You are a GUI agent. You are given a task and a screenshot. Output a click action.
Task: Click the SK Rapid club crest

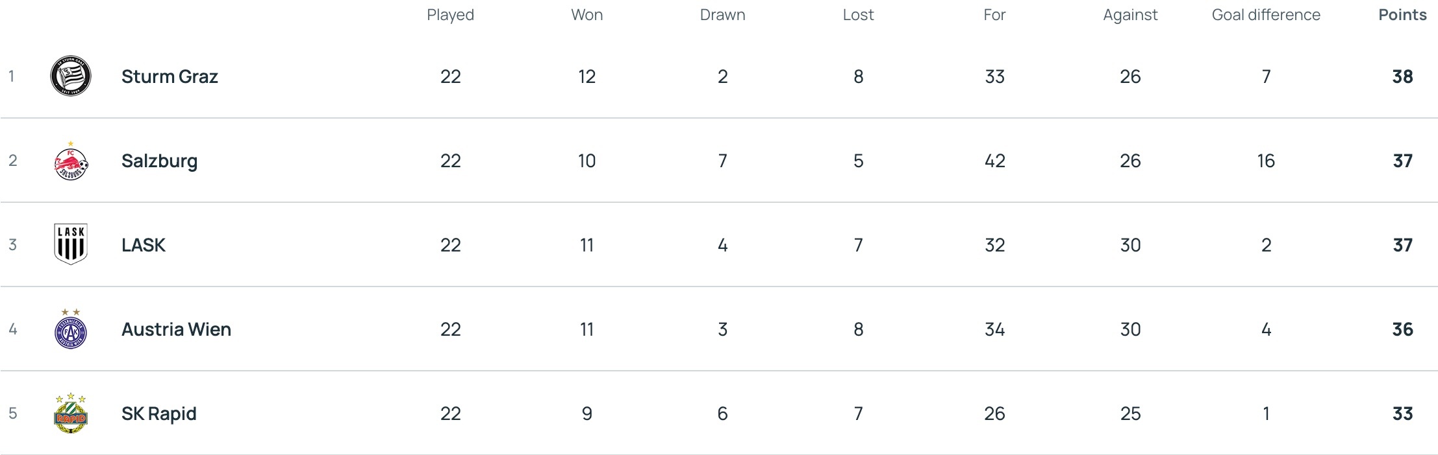71,414
